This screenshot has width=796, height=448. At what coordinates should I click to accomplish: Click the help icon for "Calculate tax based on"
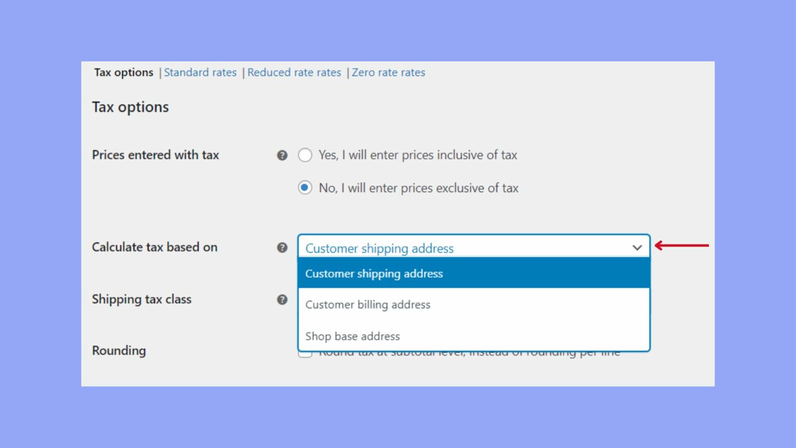click(x=282, y=248)
